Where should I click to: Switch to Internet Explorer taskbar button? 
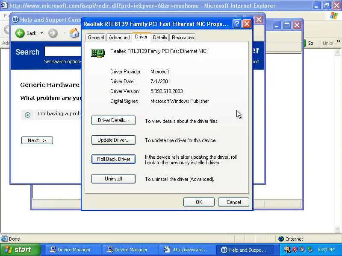coord(187,250)
